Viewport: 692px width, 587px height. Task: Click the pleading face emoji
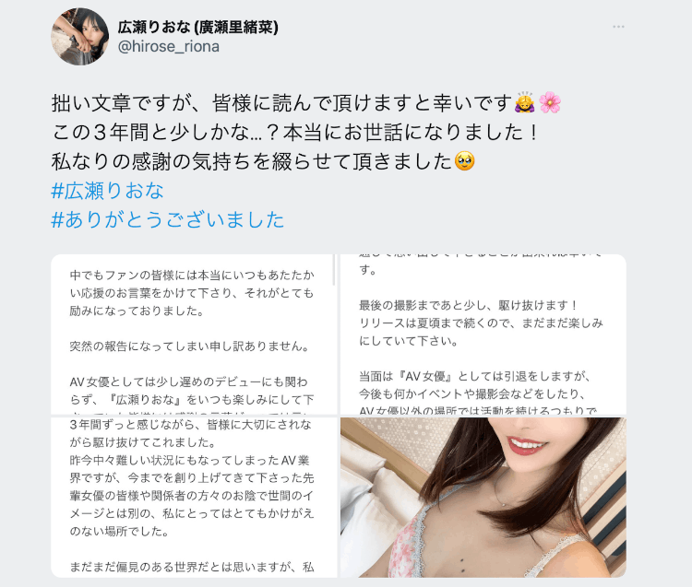[x=465, y=161]
